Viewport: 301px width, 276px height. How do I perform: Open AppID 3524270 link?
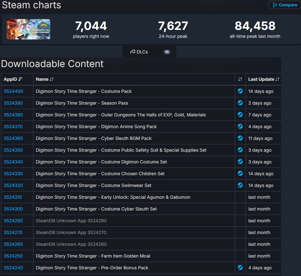(13, 232)
